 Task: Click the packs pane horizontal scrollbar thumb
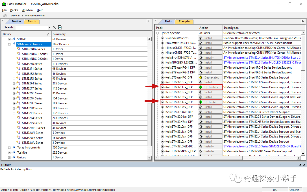tap(201, 158)
